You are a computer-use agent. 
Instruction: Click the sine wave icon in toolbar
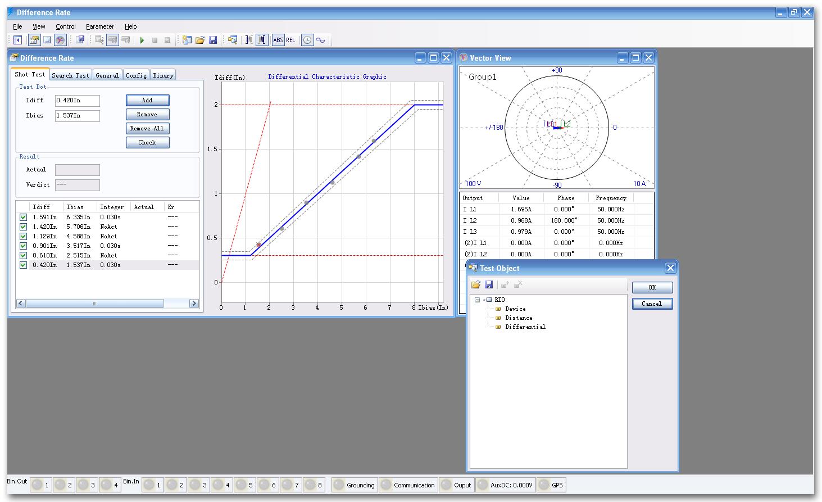click(320, 40)
